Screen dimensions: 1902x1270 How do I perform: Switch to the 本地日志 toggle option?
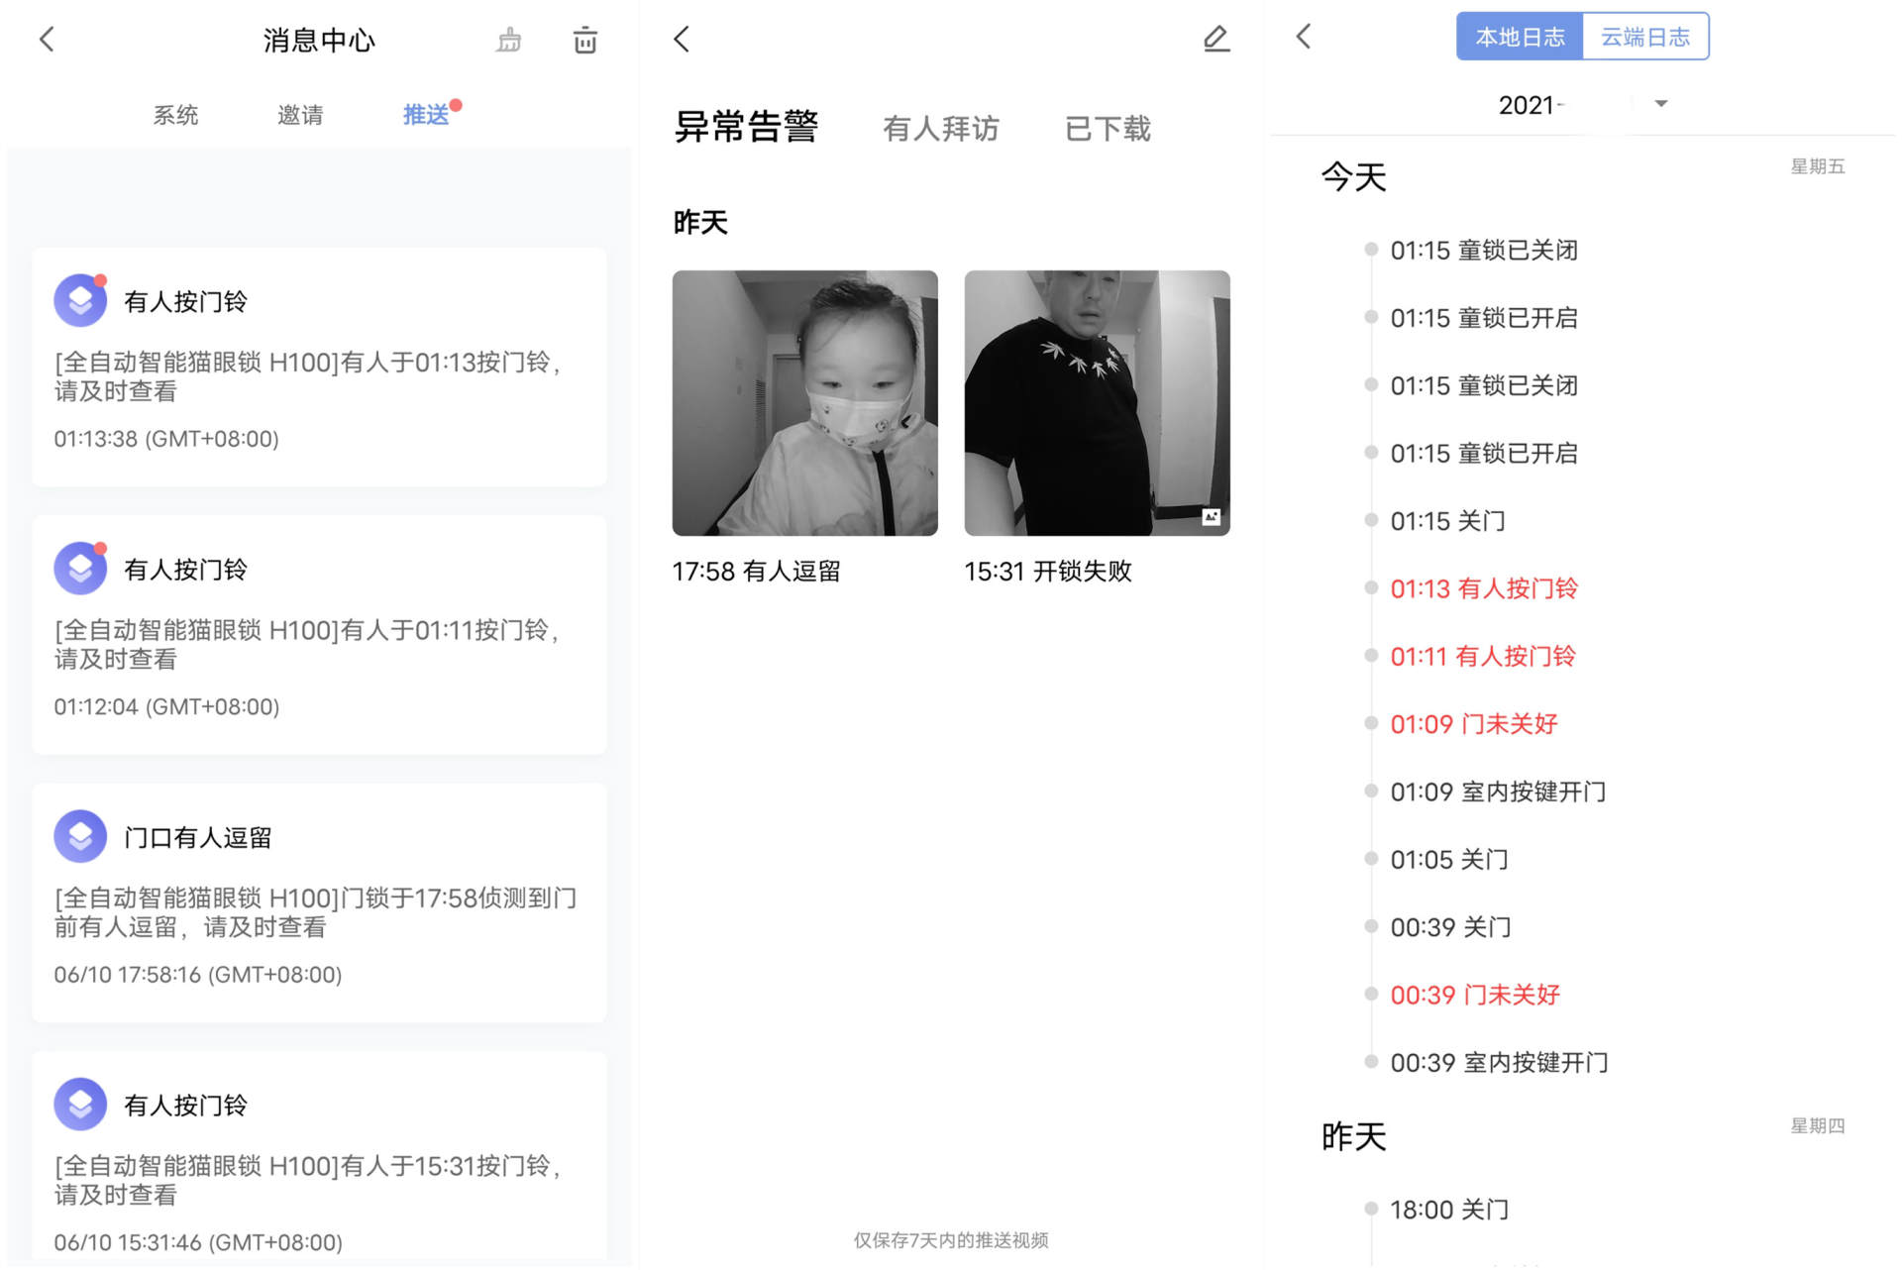[x=1520, y=36]
